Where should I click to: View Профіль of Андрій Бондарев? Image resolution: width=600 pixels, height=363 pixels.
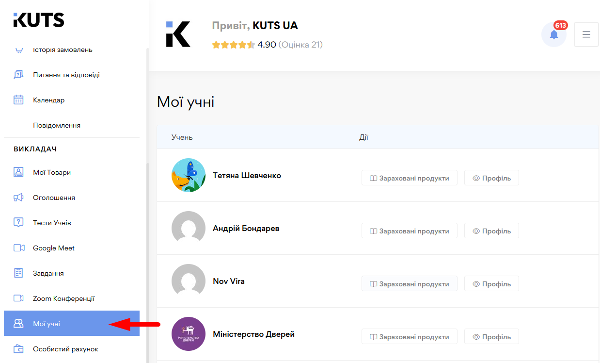[x=491, y=231]
